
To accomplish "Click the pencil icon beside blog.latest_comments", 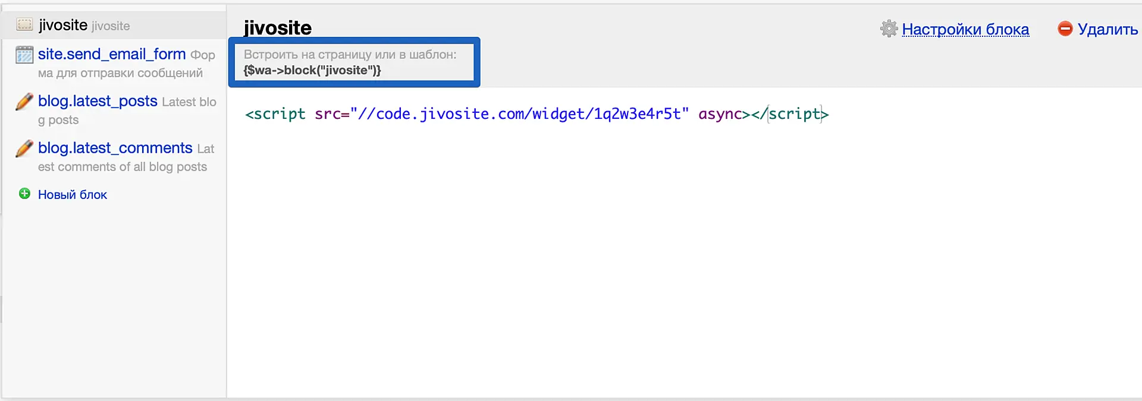I will pos(24,149).
